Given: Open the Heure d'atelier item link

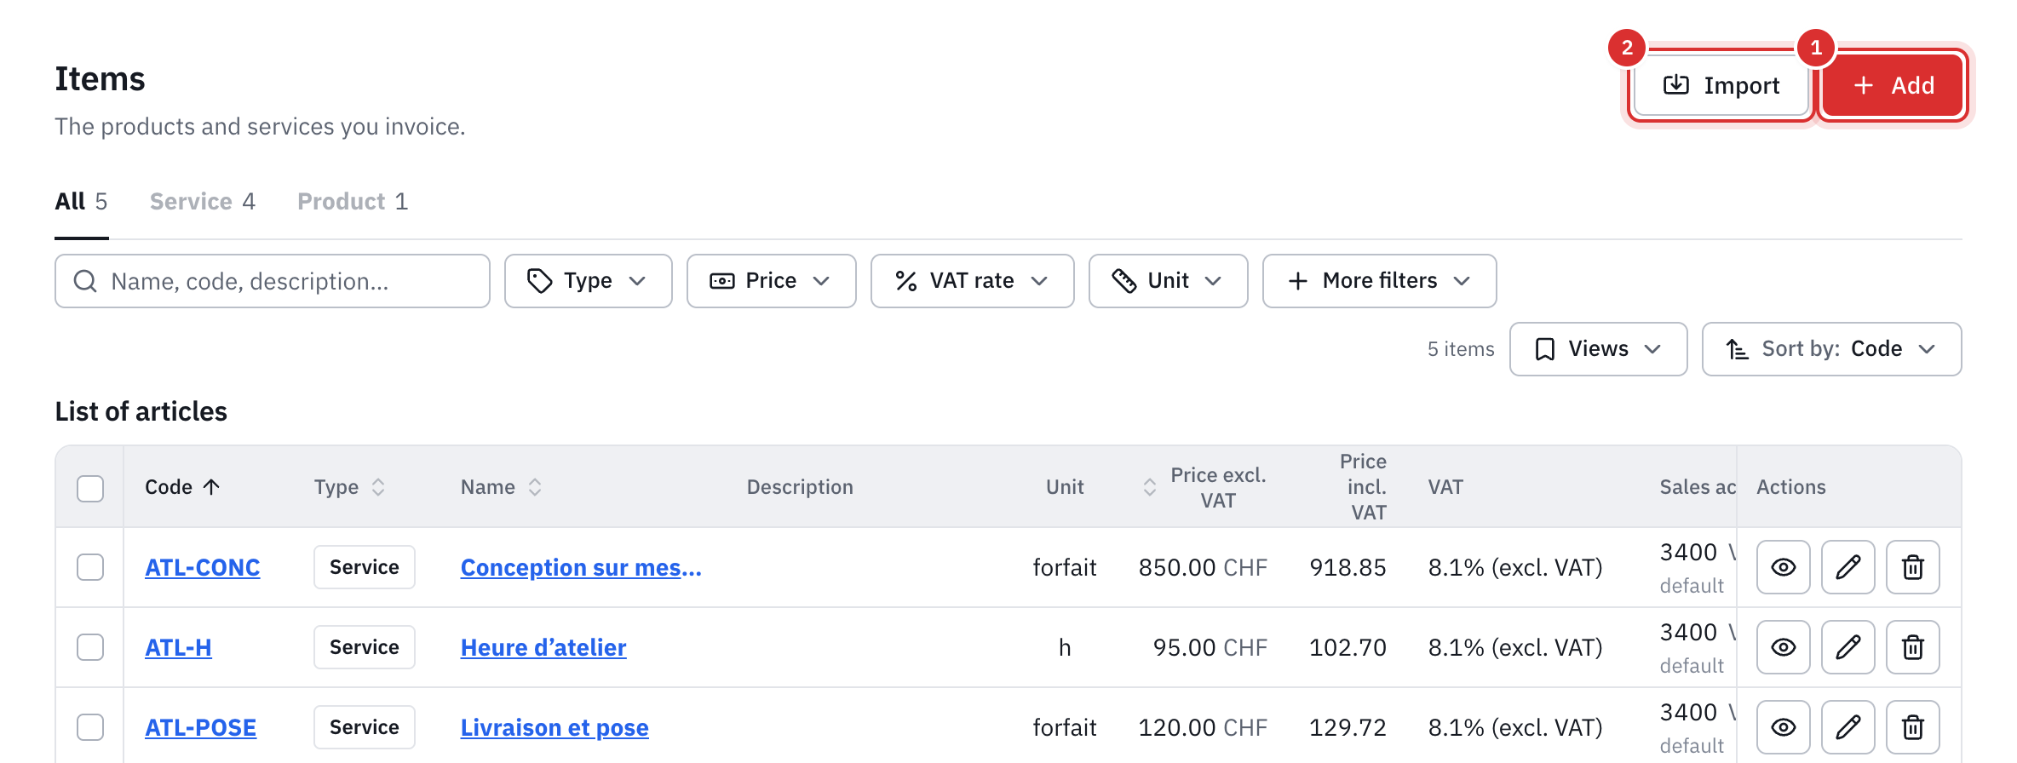Looking at the screenshot, I should pyautogui.click(x=543, y=647).
